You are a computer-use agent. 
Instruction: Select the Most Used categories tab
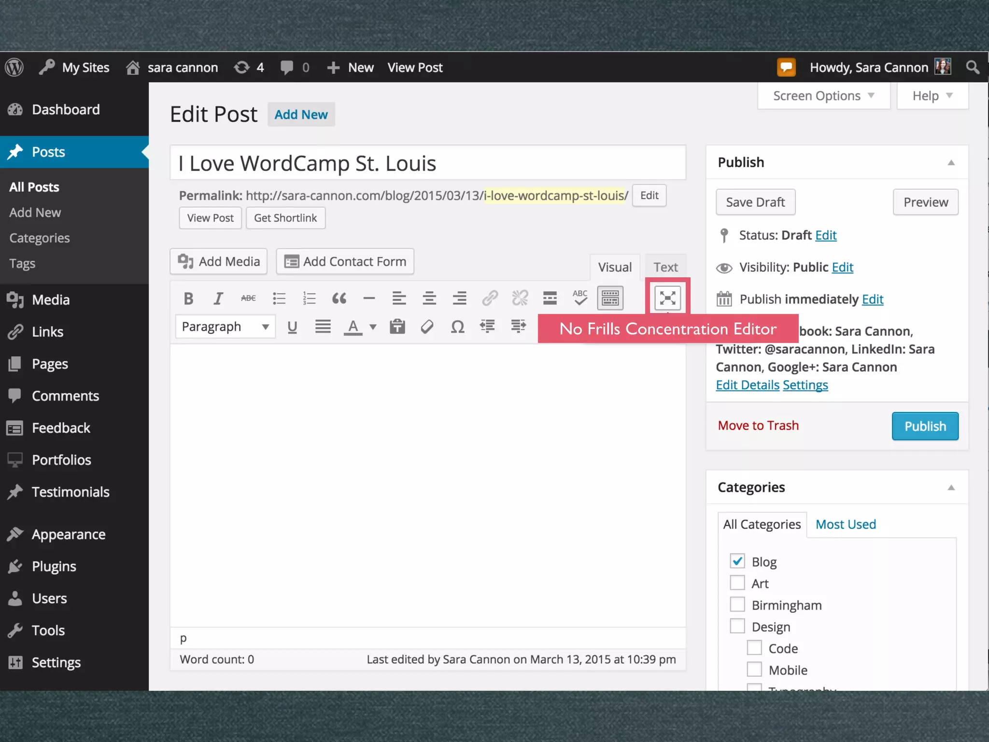(846, 524)
